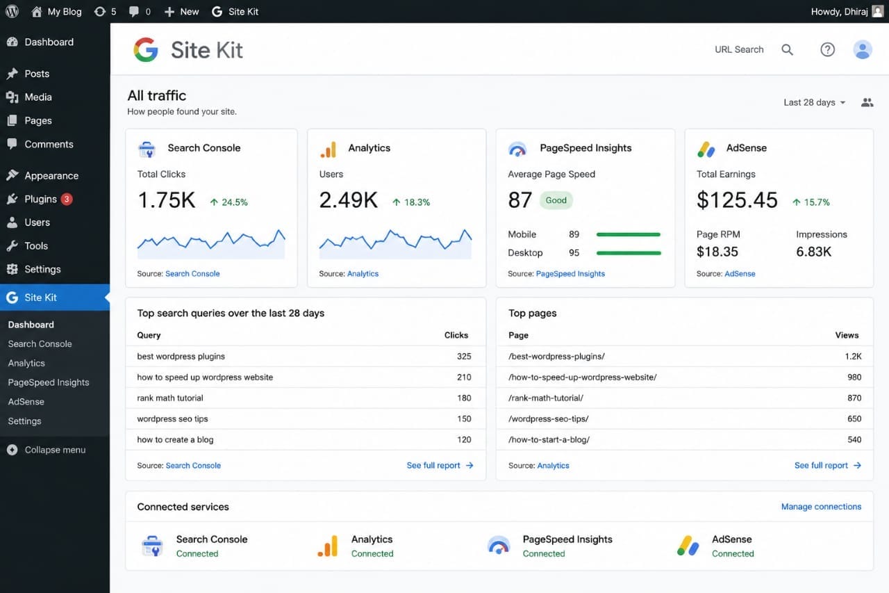The width and height of the screenshot is (889, 593).
Task: Click the Search Console icon in All traffic card
Action: (147, 148)
